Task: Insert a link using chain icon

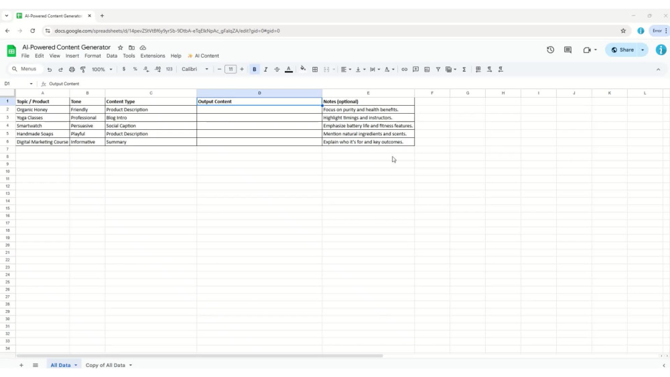Action: [404, 69]
